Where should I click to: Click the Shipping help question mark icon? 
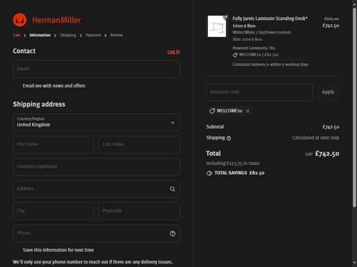(x=229, y=138)
